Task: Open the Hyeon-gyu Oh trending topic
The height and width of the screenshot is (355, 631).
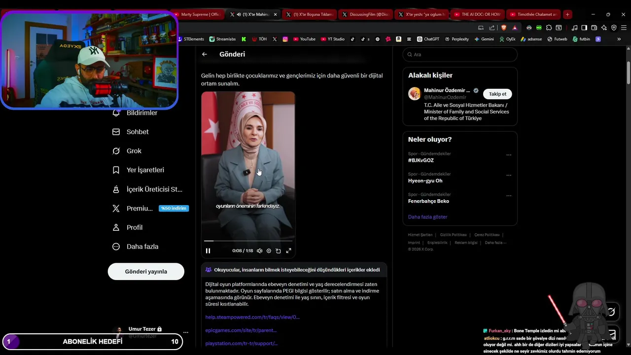Action: point(425,181)
